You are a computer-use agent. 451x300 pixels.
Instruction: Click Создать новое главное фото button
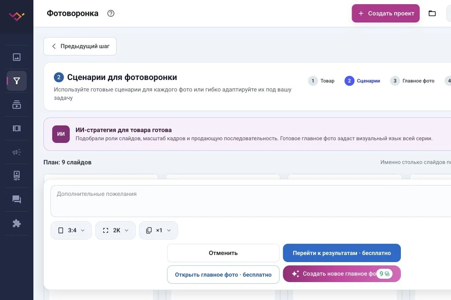coord(342,274)
